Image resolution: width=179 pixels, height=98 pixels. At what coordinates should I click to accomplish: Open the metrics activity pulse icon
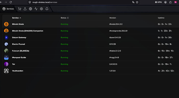(36, 9)
